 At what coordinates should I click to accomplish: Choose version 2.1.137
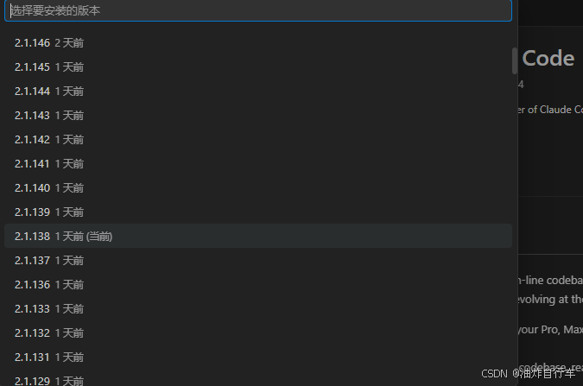point(258,260)
